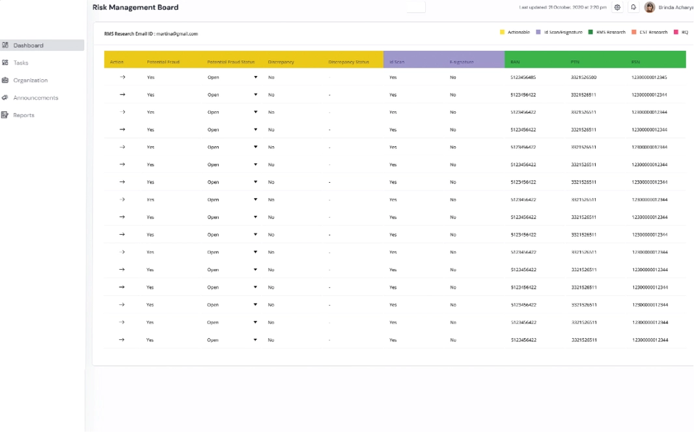Click the Organization briefcase icon
The height and width of the screenshot is (433, 694).
coord(5,81)
